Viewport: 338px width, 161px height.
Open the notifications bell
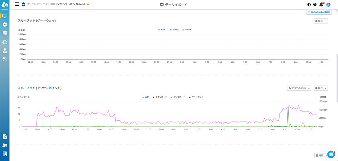pyautogui.click(x=321, y=4)
